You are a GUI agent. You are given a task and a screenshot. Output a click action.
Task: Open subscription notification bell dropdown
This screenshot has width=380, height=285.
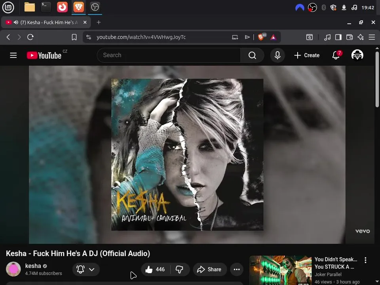86,269
